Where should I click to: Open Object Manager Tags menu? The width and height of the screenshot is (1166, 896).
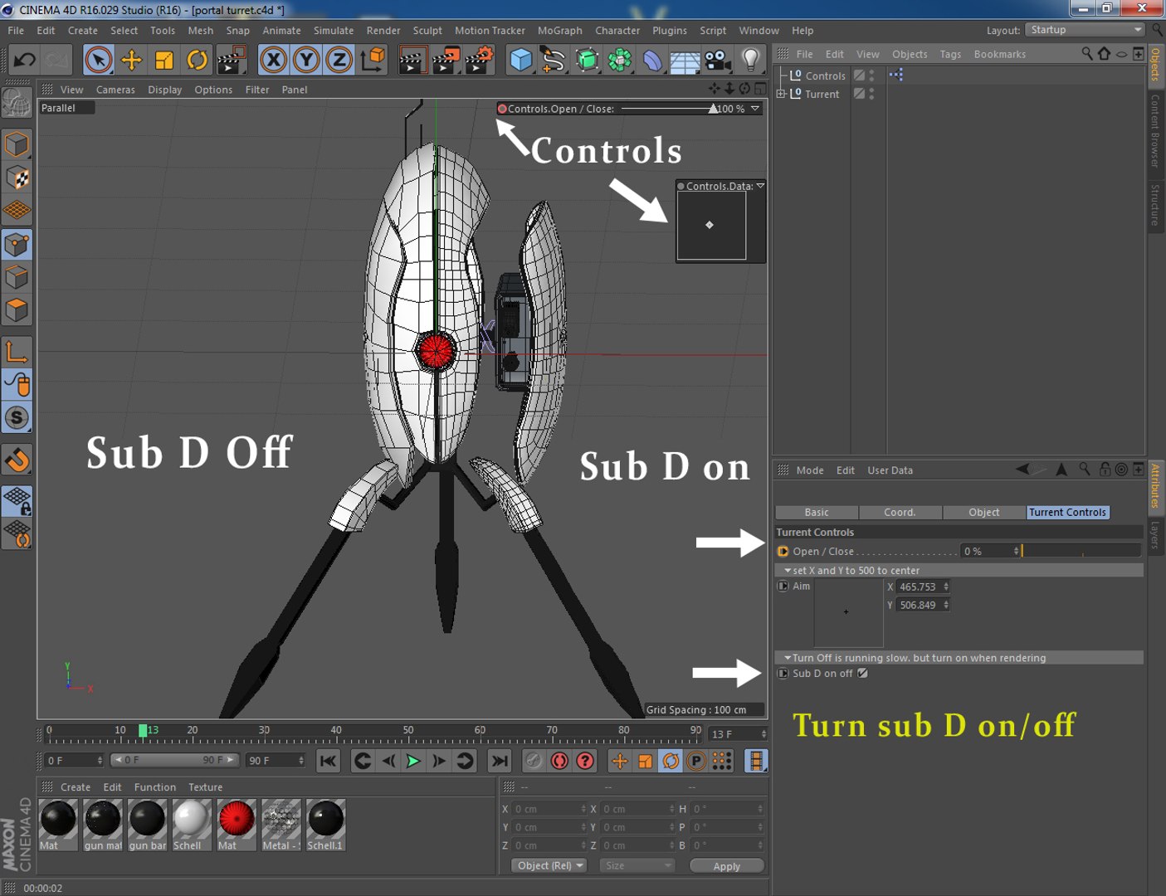[950, 54]
